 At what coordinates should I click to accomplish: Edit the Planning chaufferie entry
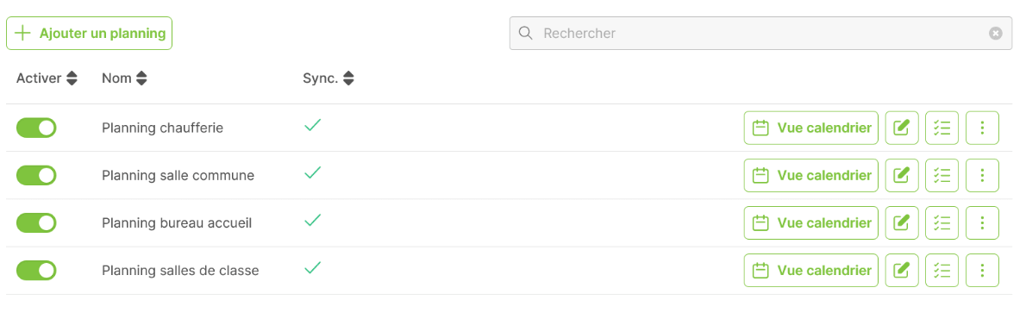click(902, 128)
